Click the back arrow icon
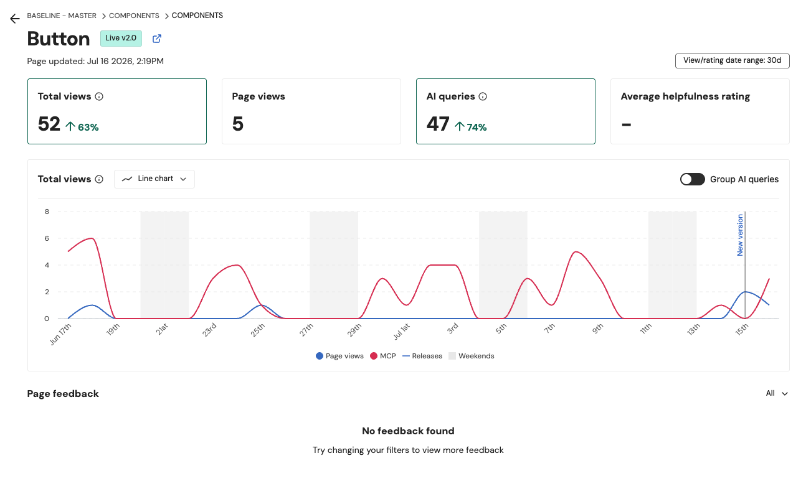This screenshot has height=494, width=811. (15, 19)
